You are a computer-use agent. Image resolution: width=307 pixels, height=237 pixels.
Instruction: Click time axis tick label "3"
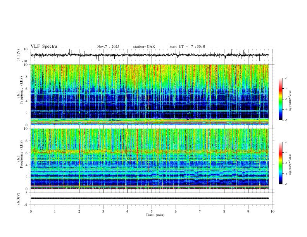pyautogui.click(x=103, y=211)
